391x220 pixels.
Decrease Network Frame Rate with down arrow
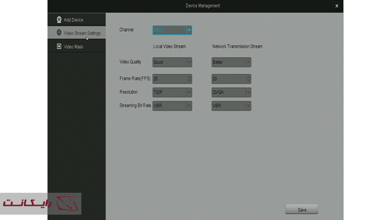(x=248, y=81)
